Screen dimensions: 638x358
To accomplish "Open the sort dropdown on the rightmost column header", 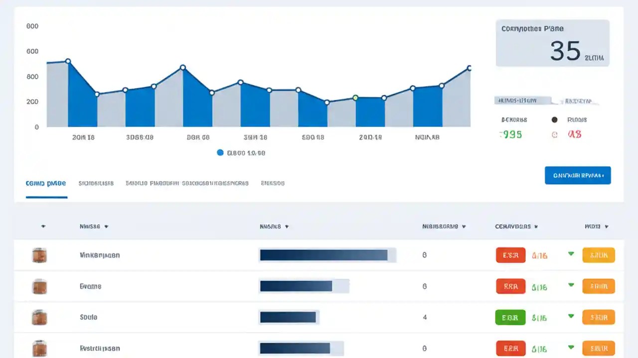I will click(606, 226).
